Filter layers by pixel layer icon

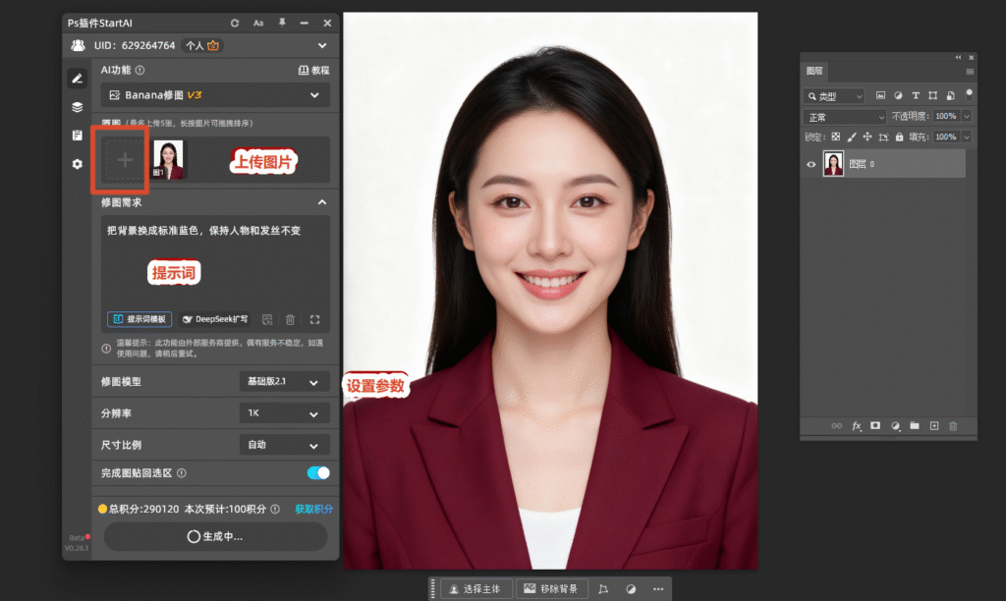[x=881, y=95]
